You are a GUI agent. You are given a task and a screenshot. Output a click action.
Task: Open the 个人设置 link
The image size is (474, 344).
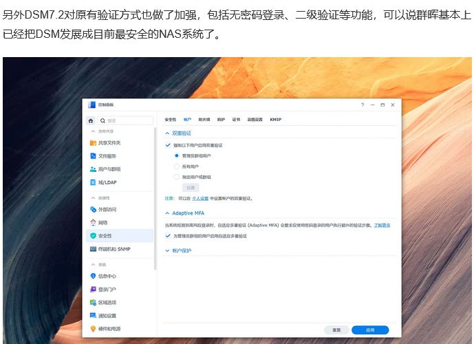coord(200,199)
